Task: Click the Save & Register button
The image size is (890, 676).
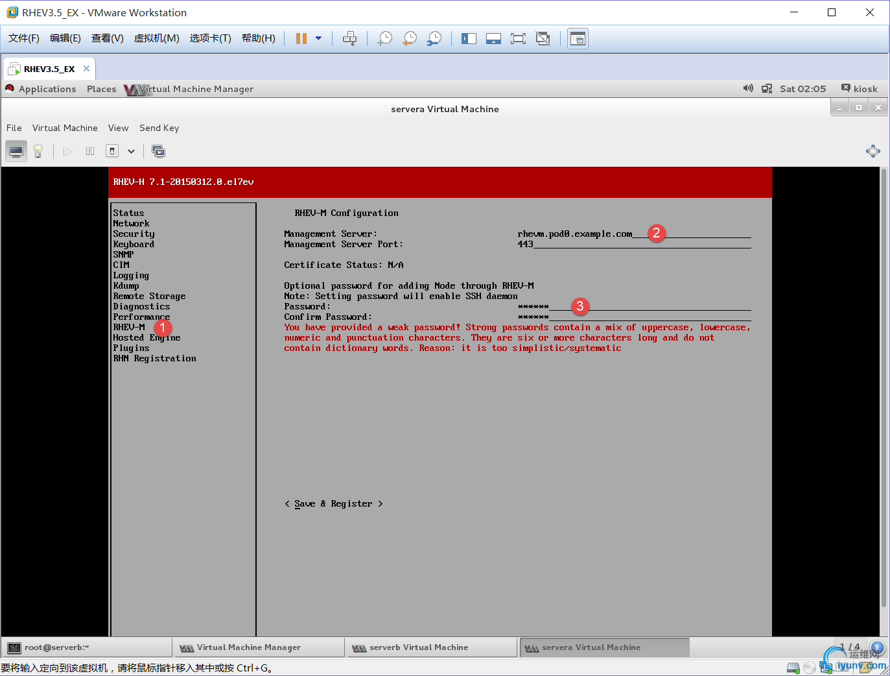Action: [x=334, y=503]
